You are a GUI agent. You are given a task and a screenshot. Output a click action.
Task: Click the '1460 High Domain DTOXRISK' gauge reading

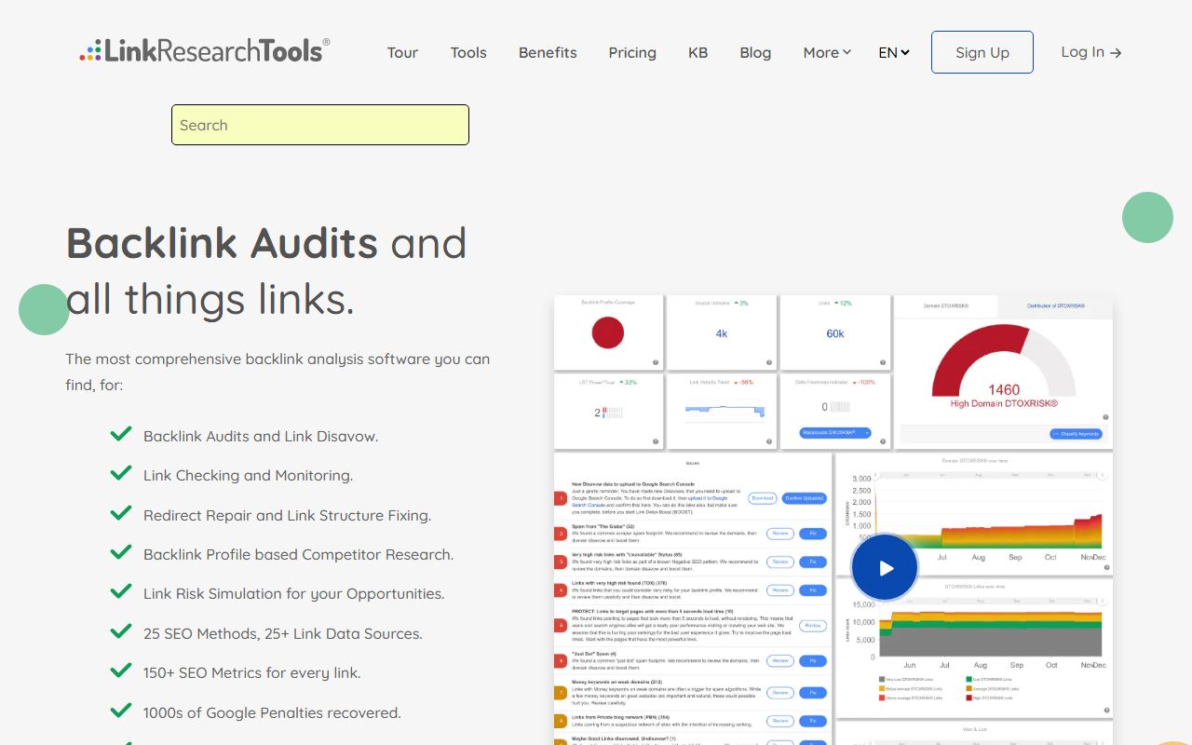1004,396
